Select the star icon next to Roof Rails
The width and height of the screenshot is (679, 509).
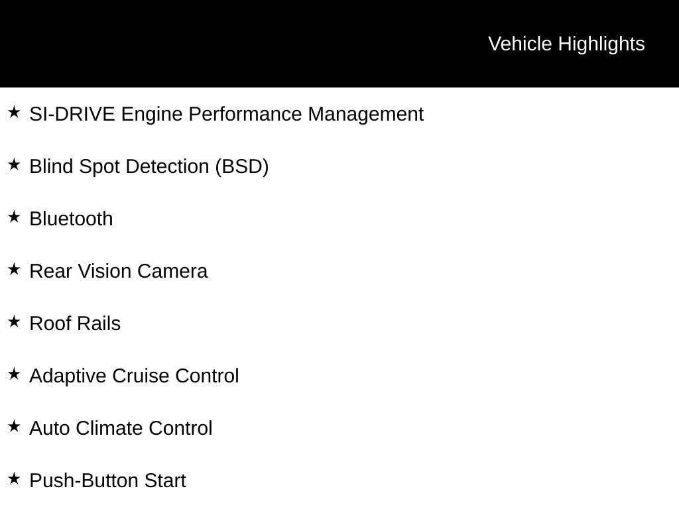coord(14,321)
